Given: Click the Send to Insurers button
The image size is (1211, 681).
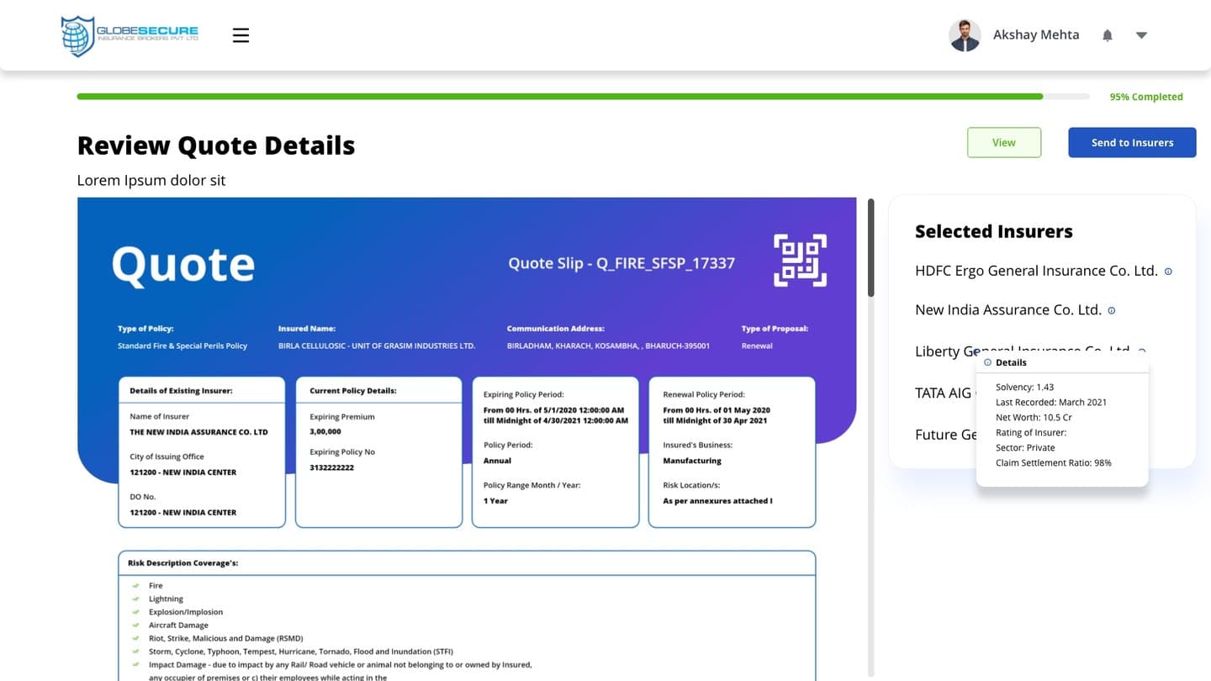Looking at the screenshot, I should (x=1132, y=143).
